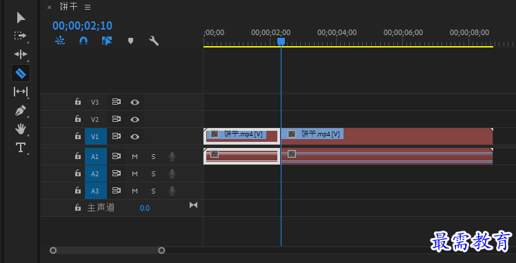The image size is (516, 263).
Task: Toggle lock on track V1
Action: point(78,136)
